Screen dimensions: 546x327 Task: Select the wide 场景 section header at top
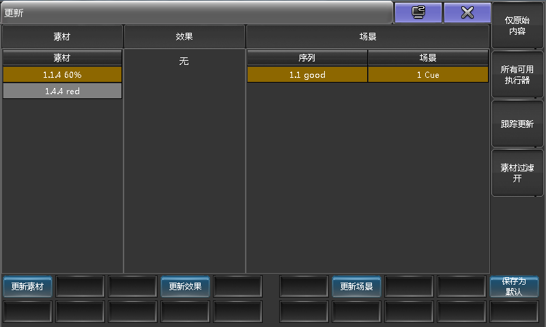368,37
